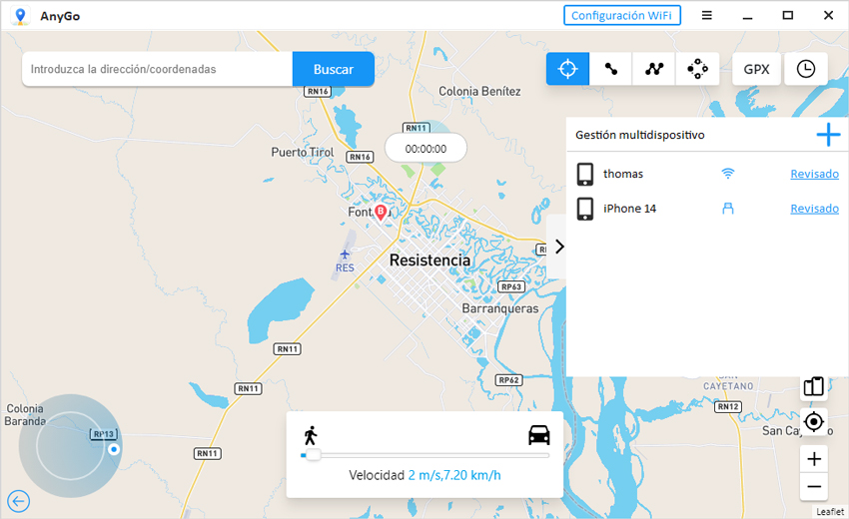This screenshot has width=849, height=519.
Task: Add a new device with plus icon
Action: (x=828, y=135)
